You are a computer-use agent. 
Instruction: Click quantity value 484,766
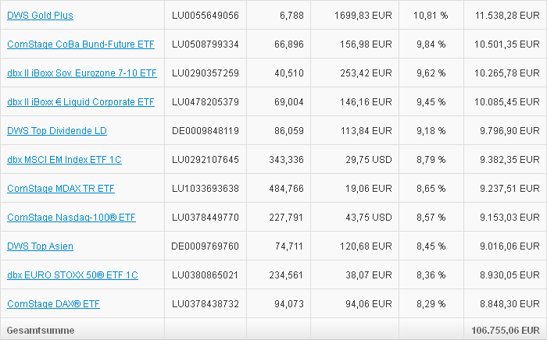(287, 189)
